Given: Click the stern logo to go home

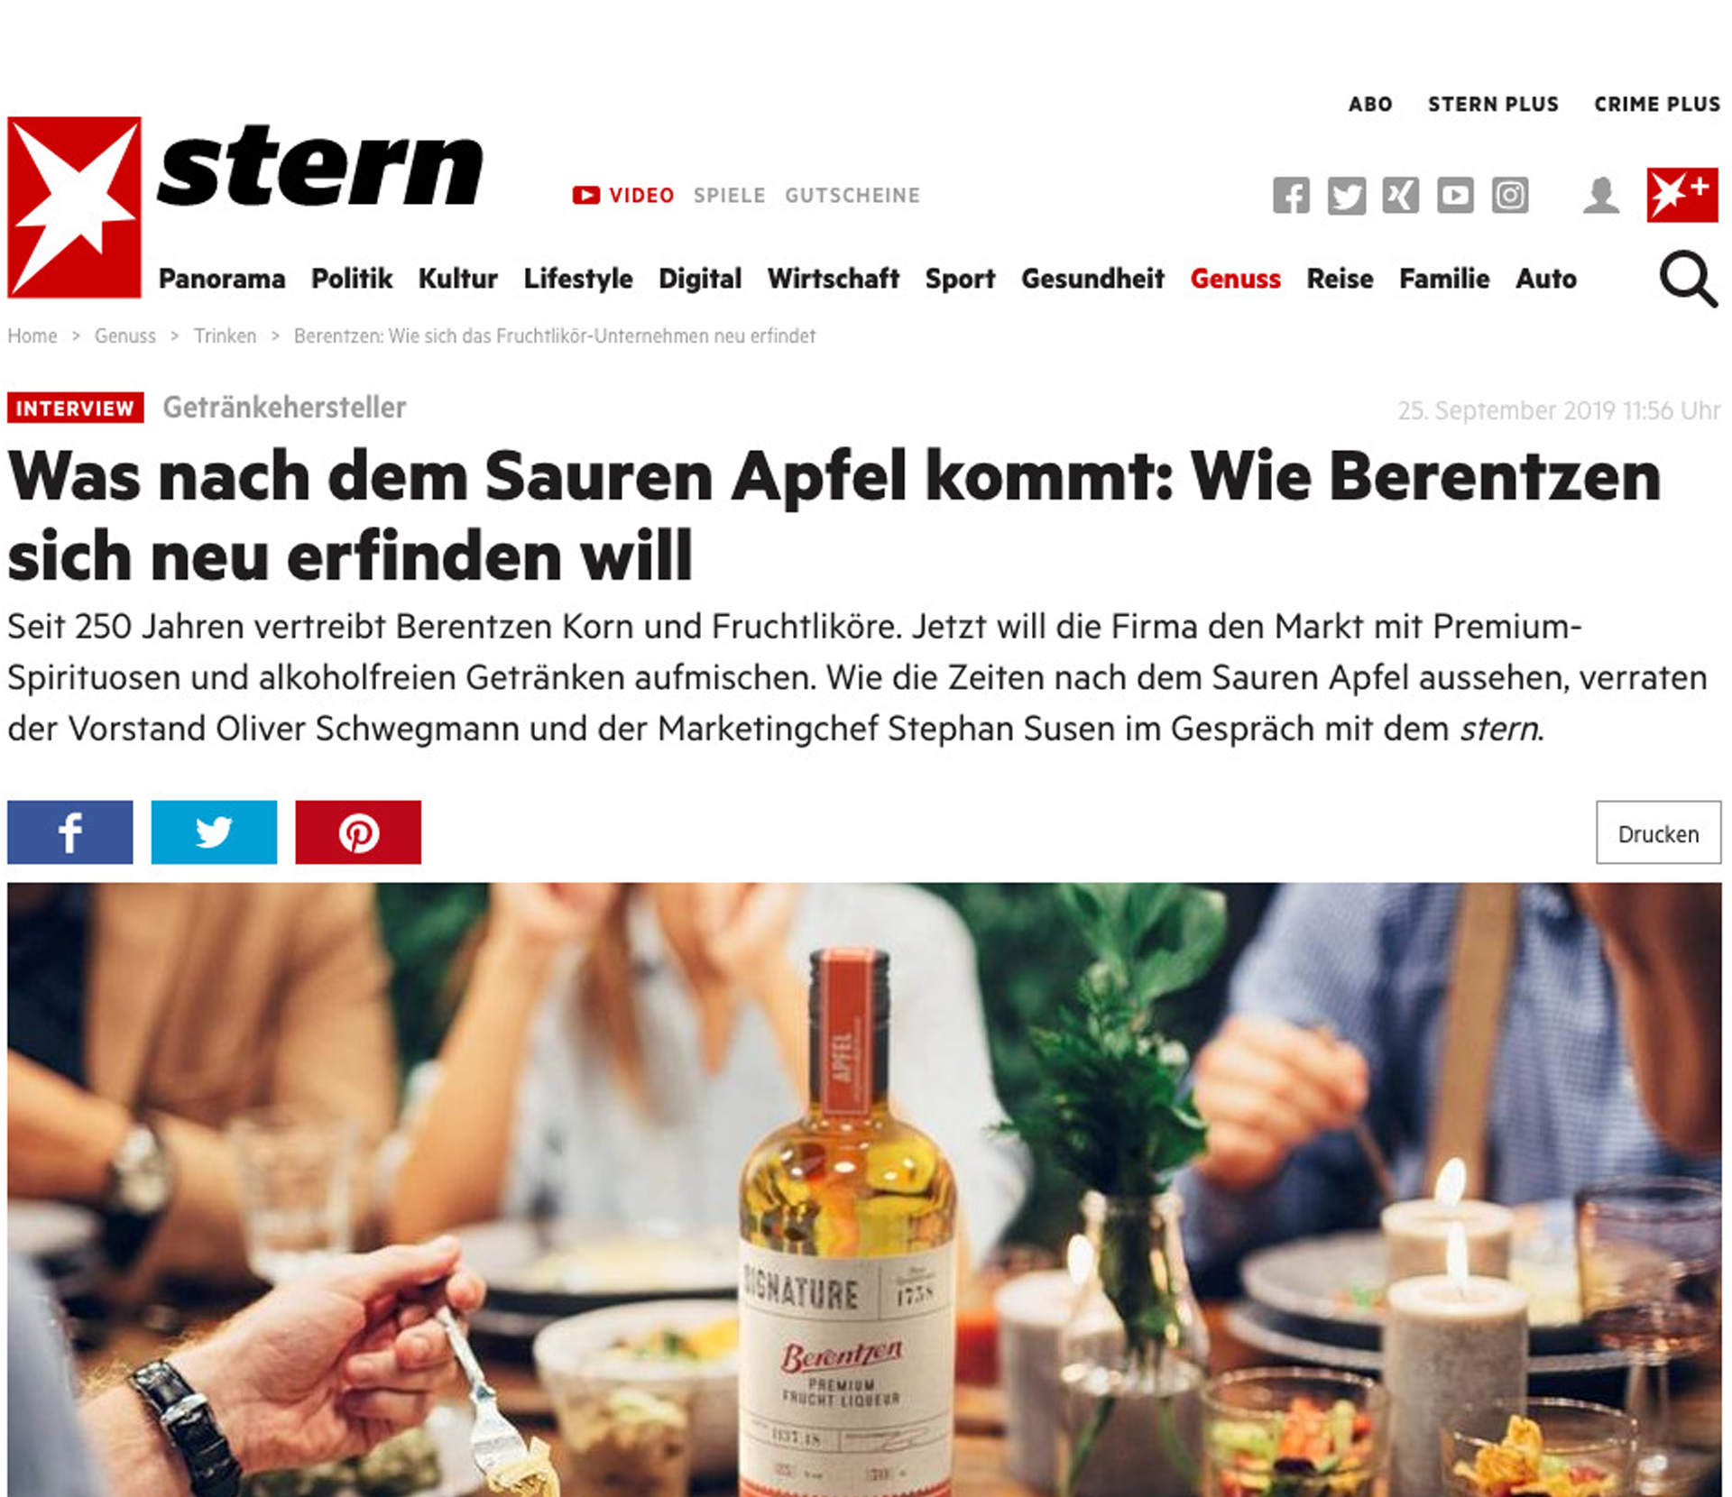Looking at the screenshot, I should (245, 207).
